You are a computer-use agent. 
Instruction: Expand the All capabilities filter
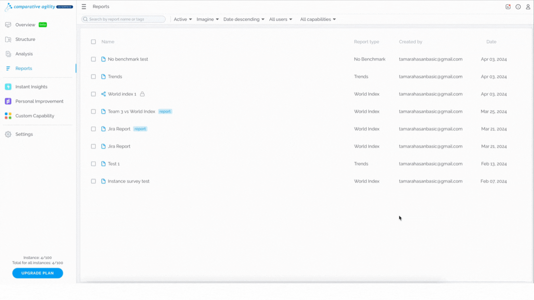point(318,19)
